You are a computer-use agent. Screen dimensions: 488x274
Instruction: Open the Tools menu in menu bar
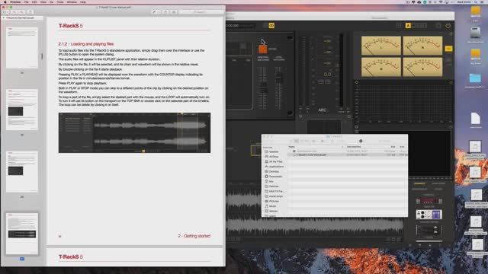pyautogui.click(x=60, y=2)
